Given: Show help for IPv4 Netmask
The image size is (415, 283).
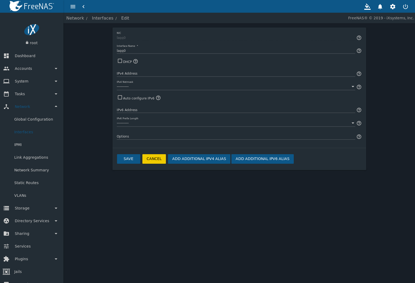Looking at the screenshot, I should pos(359,87).
